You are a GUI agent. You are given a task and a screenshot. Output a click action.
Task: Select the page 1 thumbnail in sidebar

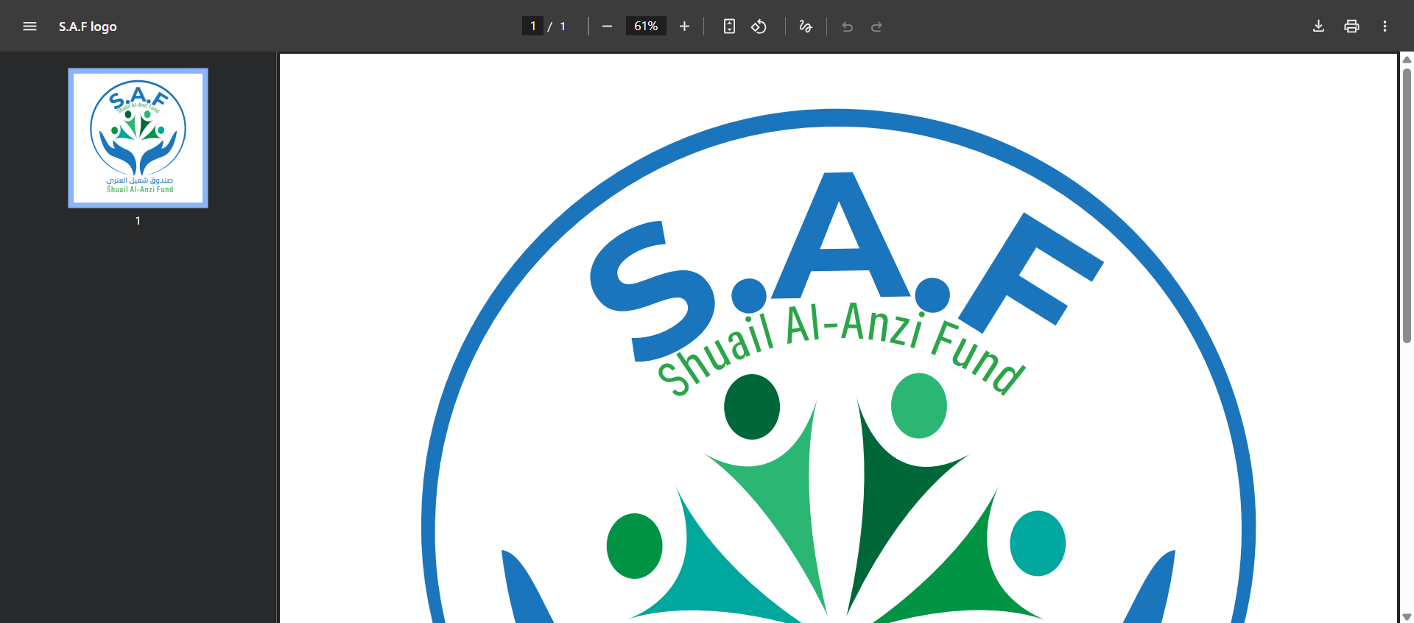138,138
